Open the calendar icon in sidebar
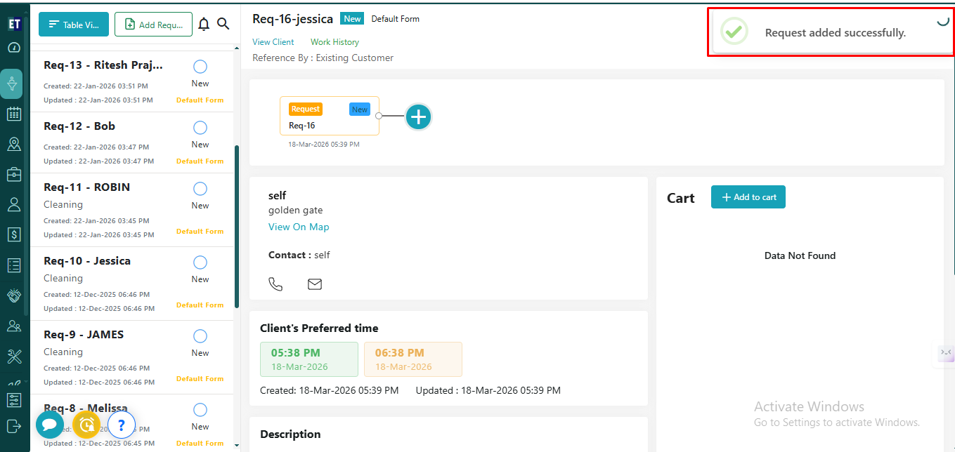This screenshot has height=452, width=955. (x=14, y=114)
